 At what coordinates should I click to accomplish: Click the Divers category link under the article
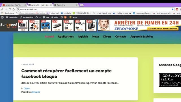tap(27, 88)
